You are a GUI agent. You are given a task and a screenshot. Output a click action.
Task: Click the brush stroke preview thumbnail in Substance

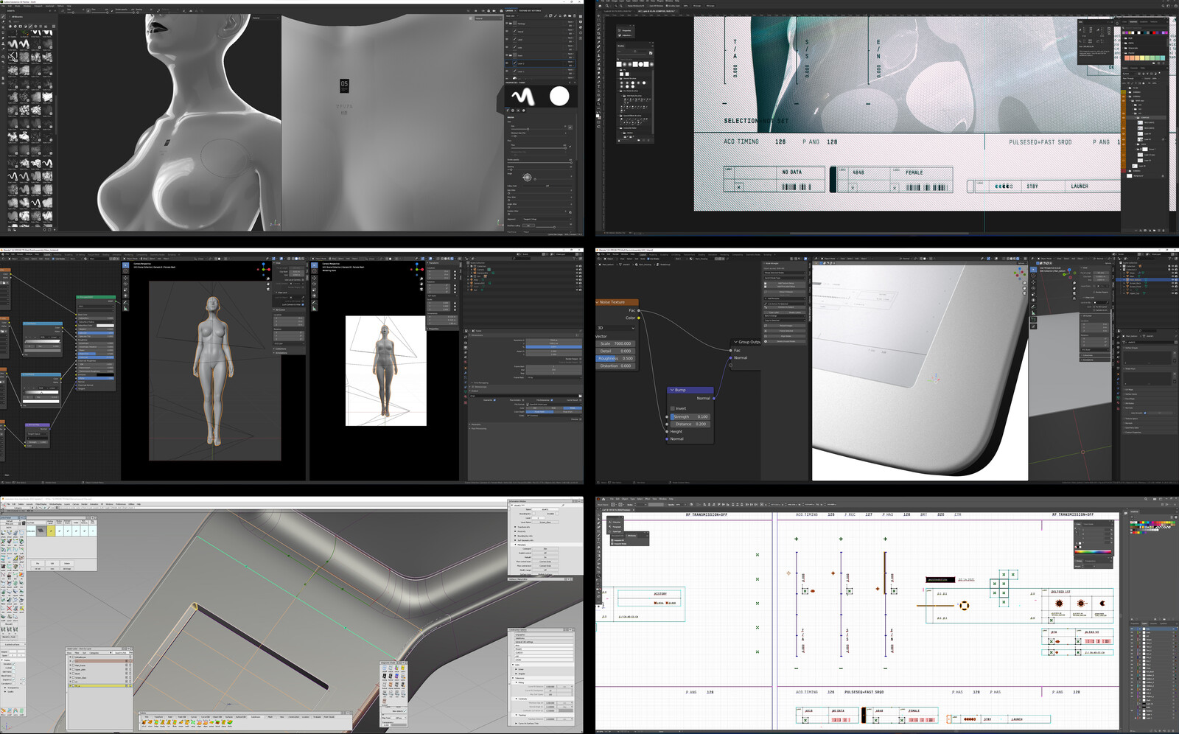(523, 97)
